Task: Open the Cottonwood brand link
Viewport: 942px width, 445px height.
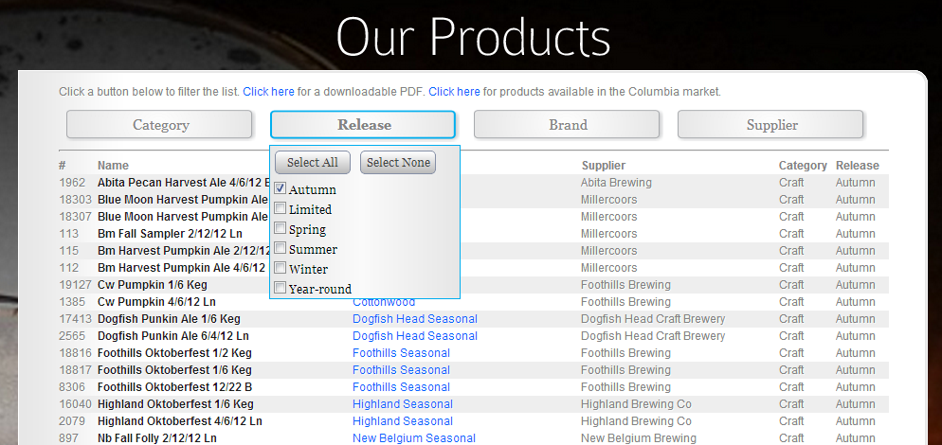Action: pyautogui.click(x=384, y=302)
